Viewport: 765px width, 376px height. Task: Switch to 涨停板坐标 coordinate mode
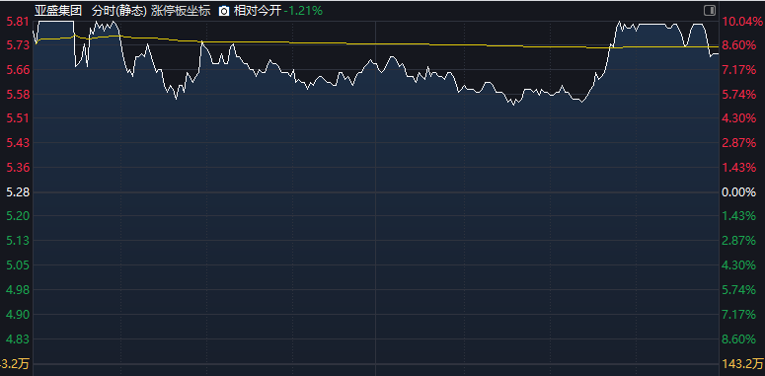coord(181,11)
